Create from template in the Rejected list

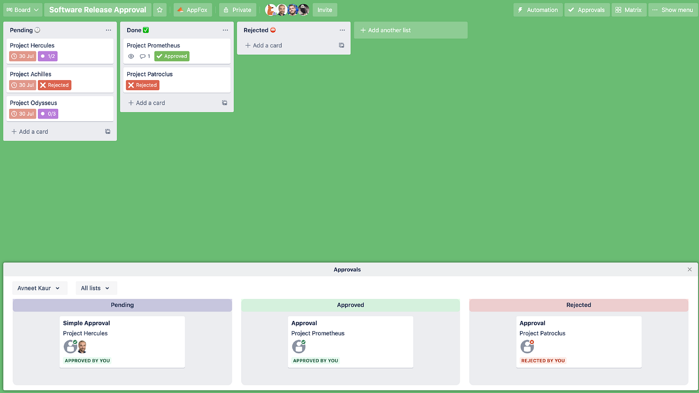pyautogui.click(x=341, y=45)
